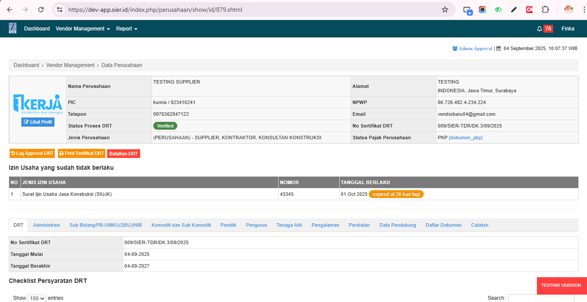Open browser extensions puzzle icon
Screen dimensions: 587x302
(x=545, y=10)
